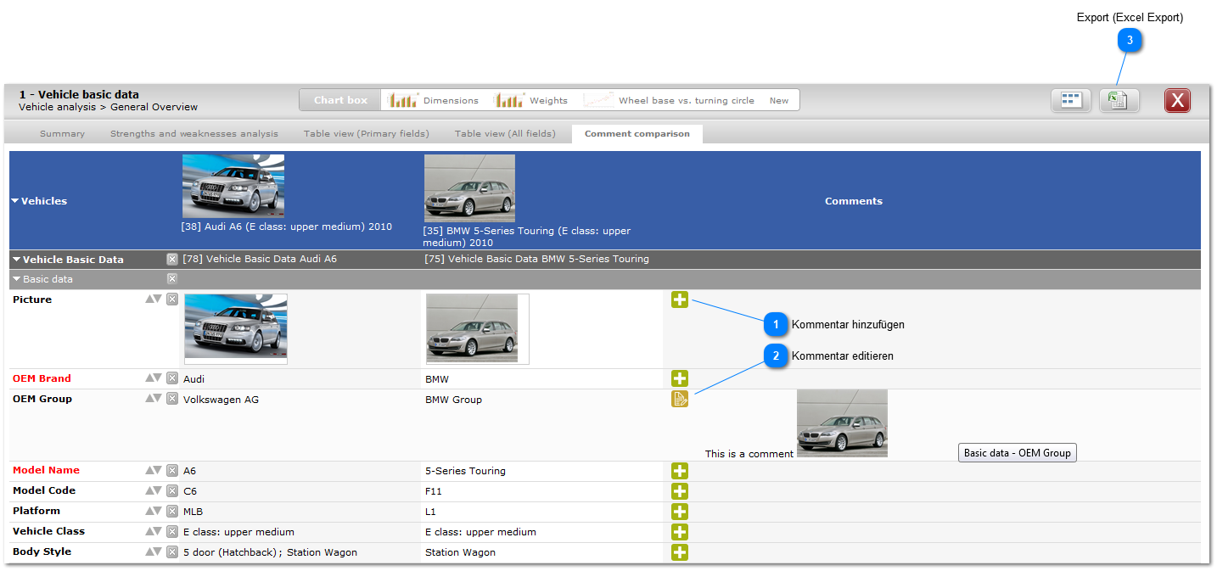Open the Dimensions chart
Screen dimensions: 1217x571
click(x=434, y=100)
